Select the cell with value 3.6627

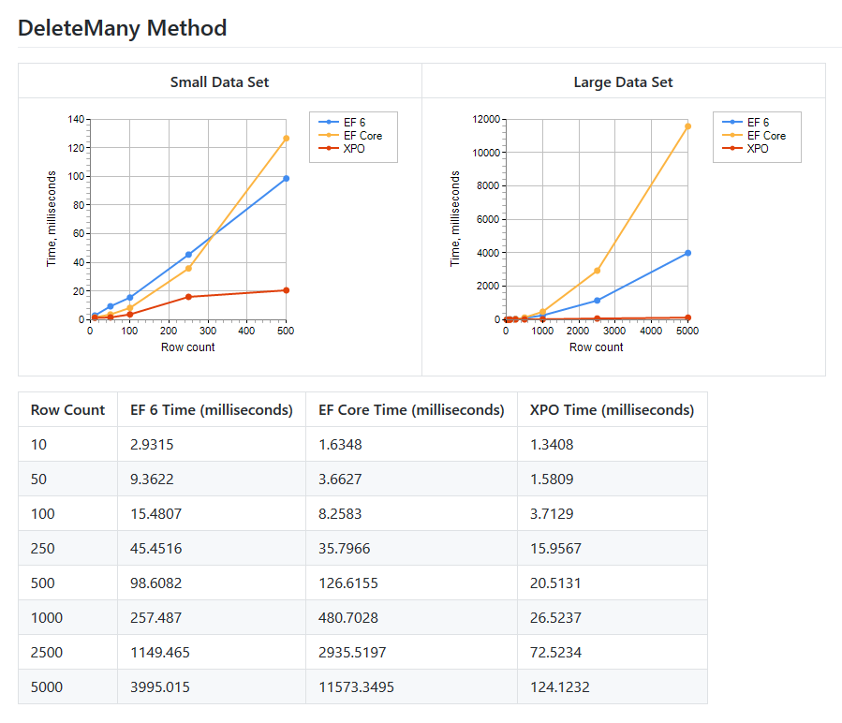[x=411, y=480]
